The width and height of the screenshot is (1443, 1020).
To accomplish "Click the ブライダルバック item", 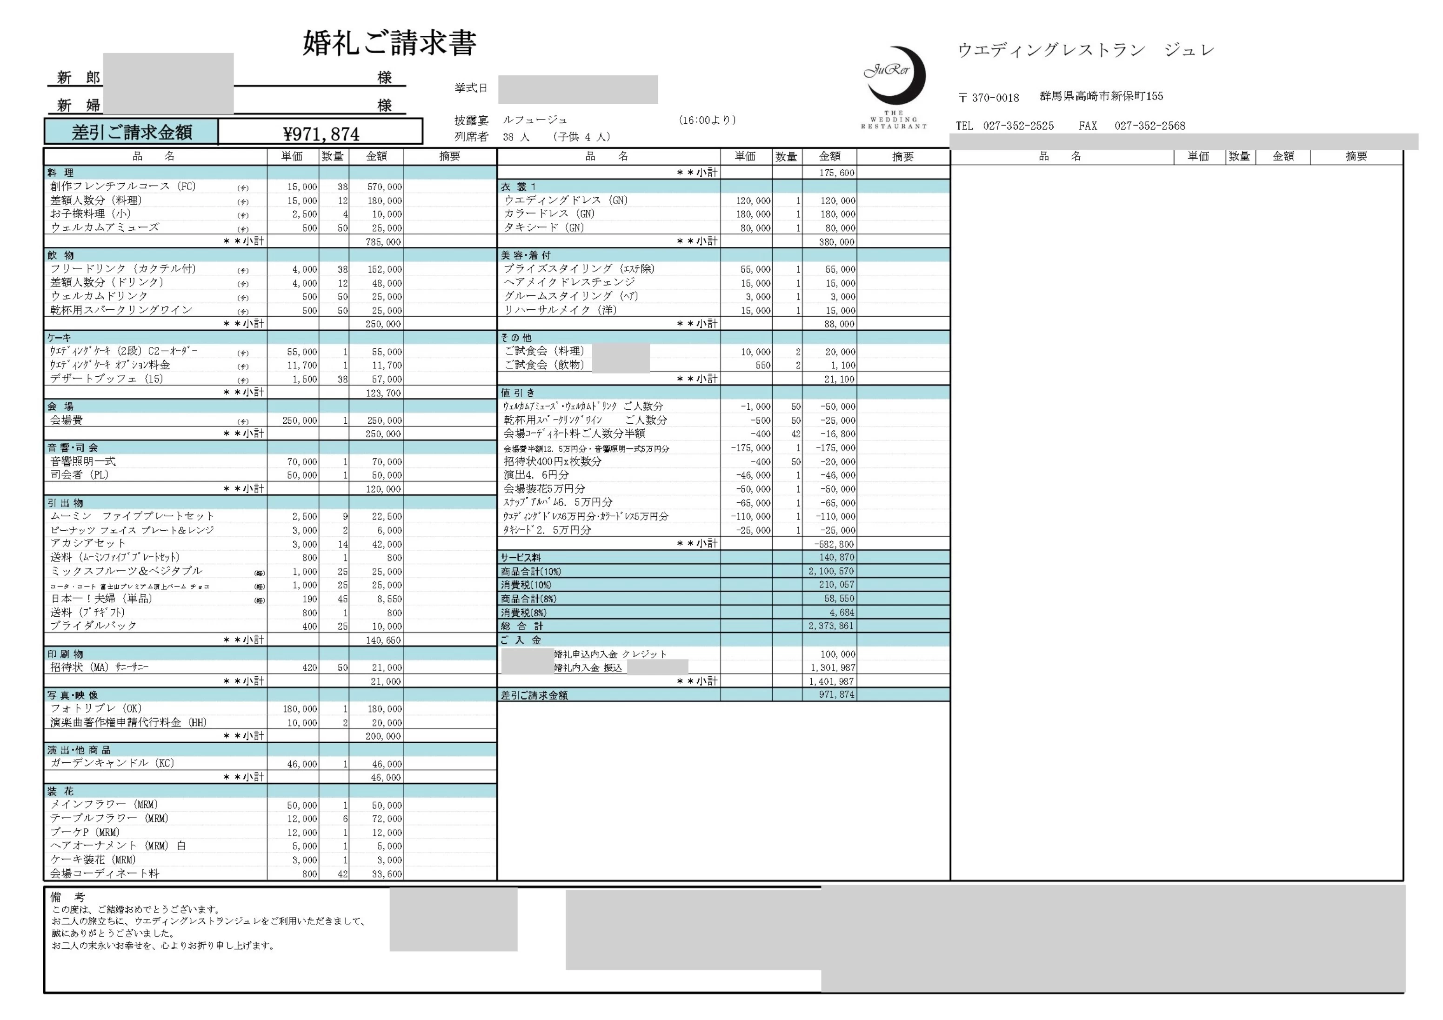I will [x=94, y=626].
